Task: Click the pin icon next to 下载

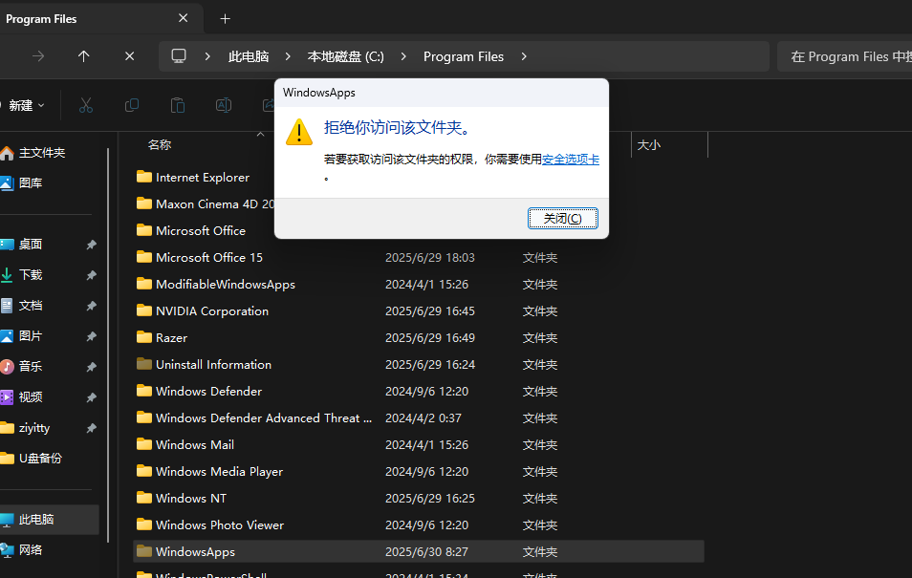Action: (92, 275)
